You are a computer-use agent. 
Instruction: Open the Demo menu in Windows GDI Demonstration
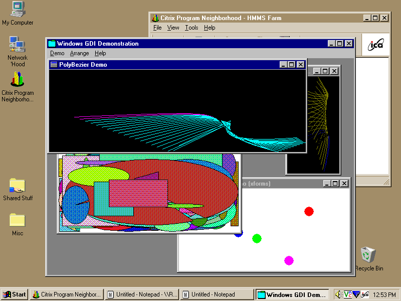tap(57, 53)
